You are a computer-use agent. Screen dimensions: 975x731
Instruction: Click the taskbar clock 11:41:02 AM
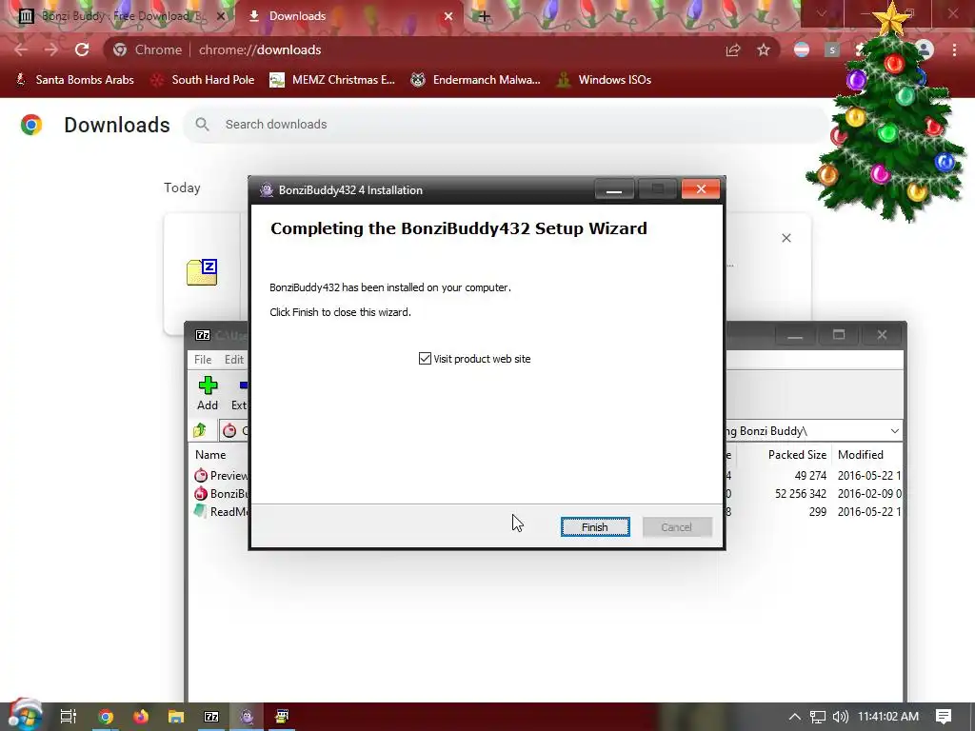pyautogui.click(x=888, y=717)
